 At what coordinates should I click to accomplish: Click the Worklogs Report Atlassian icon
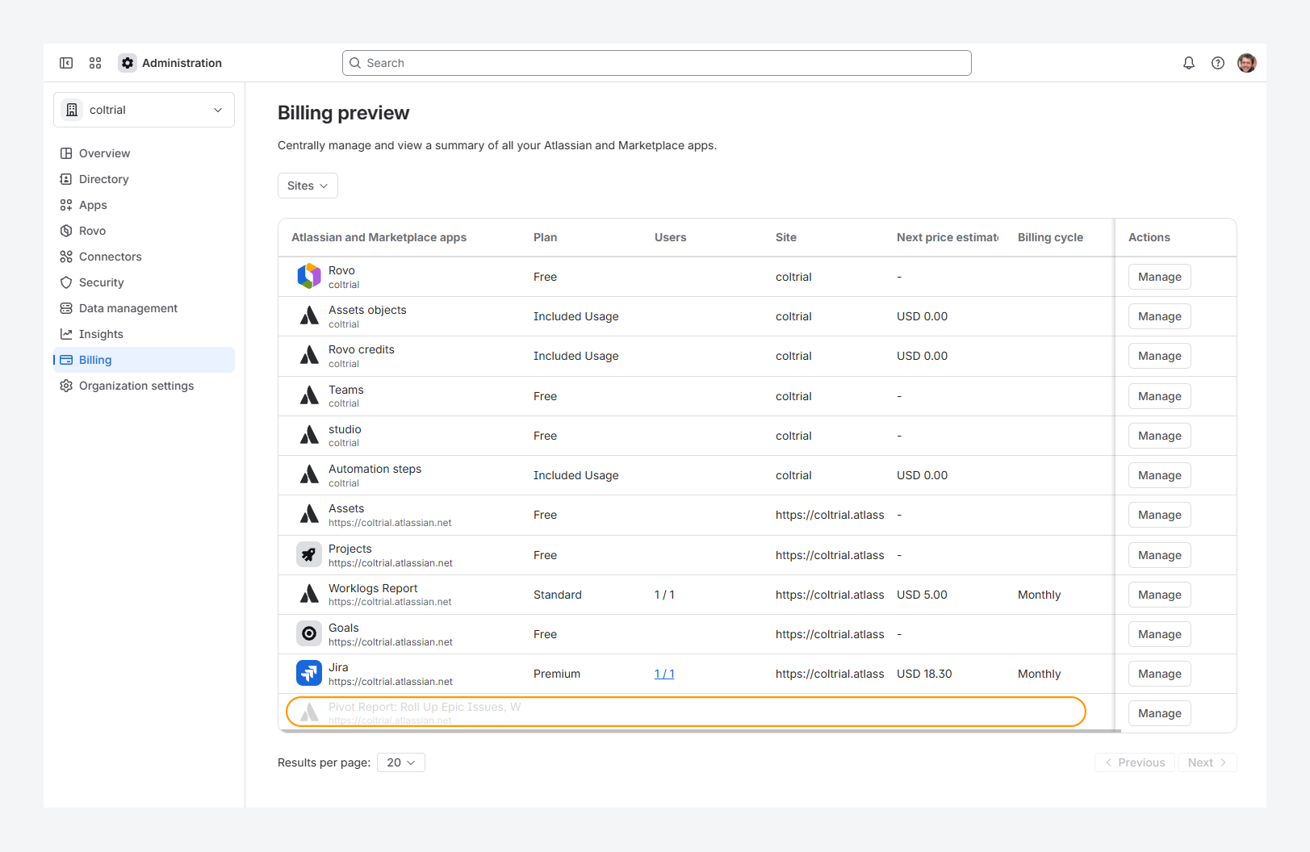(309, 595)
